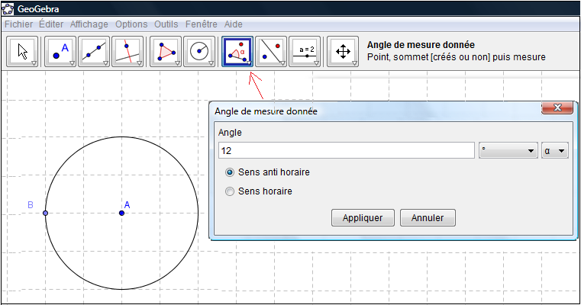Select the Polygon tool
Image resolution: width=581 pixels, height=305 pixels.
(x=165, y=51)
